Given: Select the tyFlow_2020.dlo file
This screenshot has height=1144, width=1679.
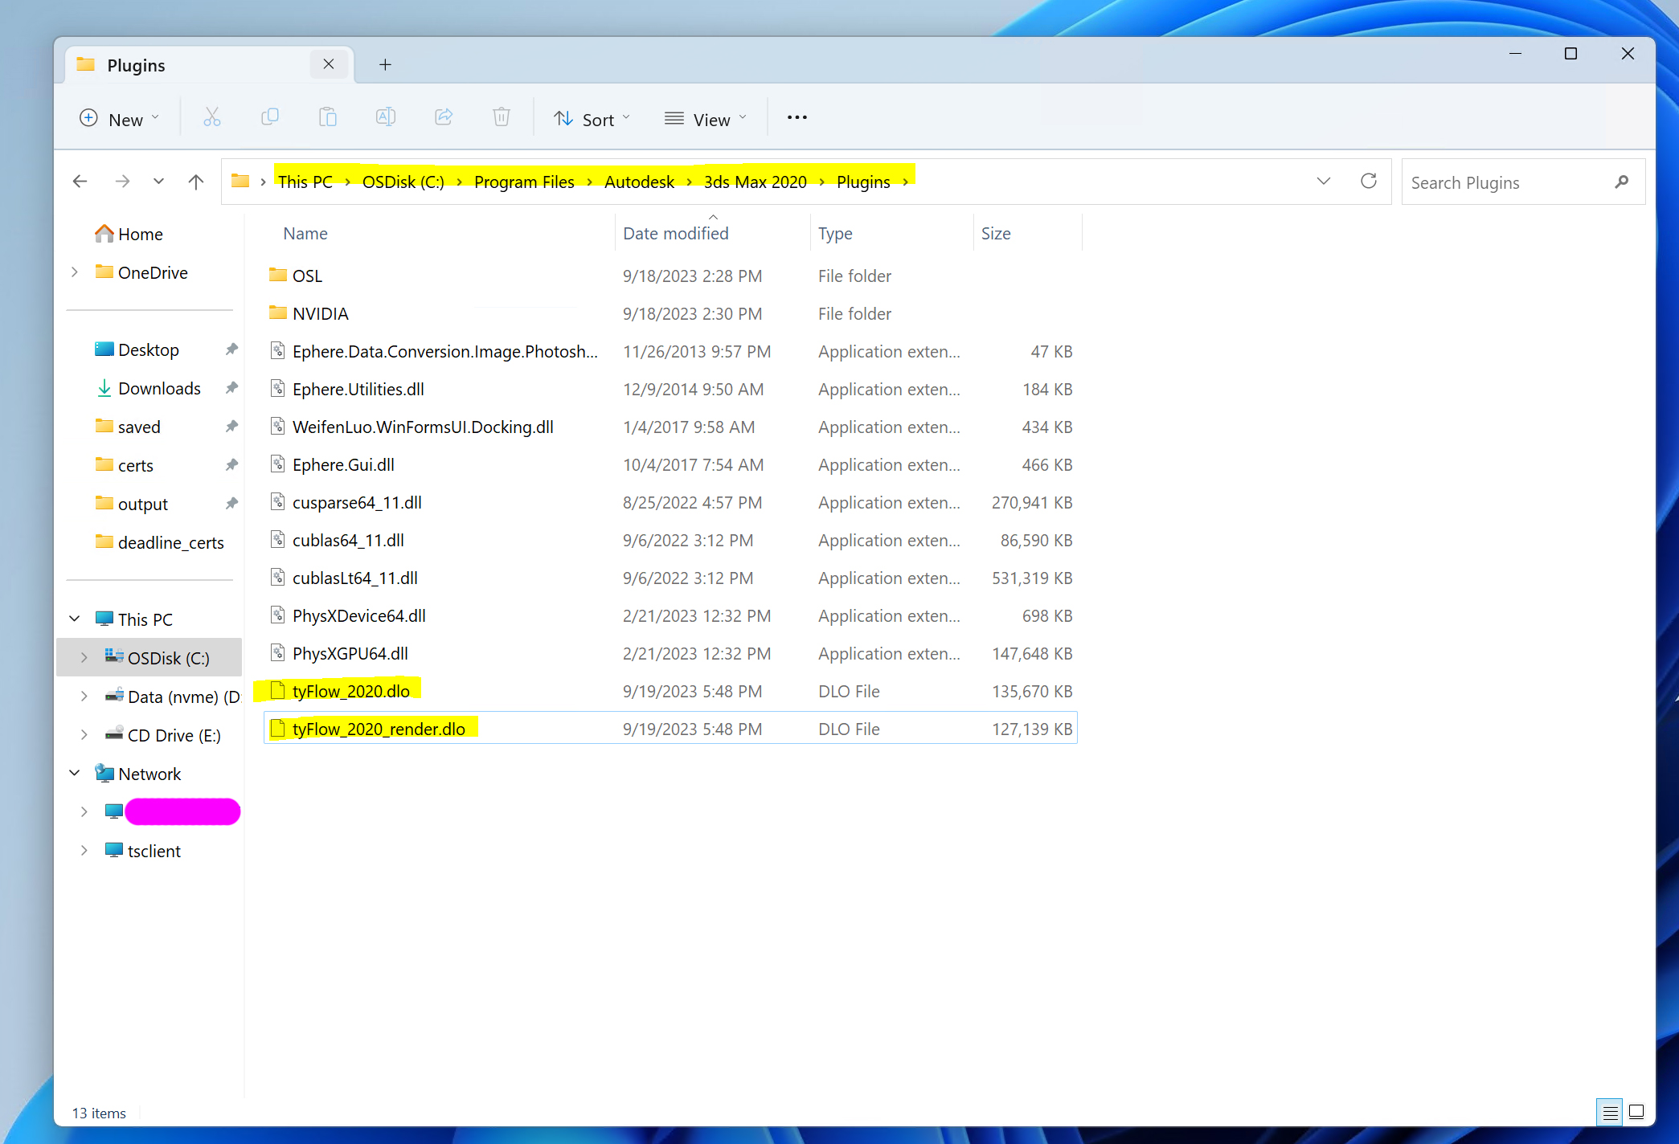Looking at the screenshot, I should [x=351, y=691].
